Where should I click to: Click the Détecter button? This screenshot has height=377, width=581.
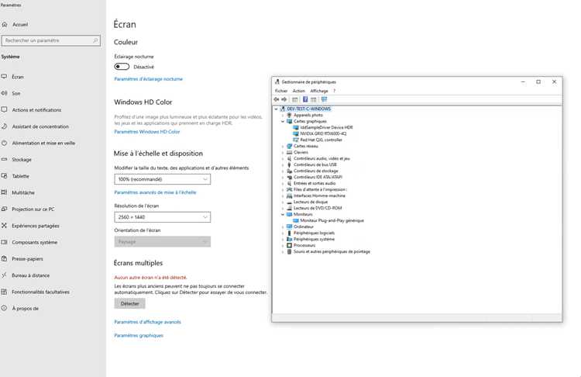click(129, 303)
